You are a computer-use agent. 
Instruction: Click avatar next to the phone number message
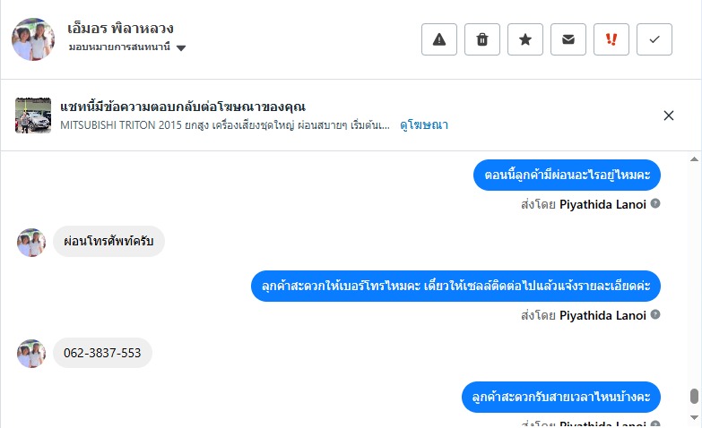tap(31, 353)
